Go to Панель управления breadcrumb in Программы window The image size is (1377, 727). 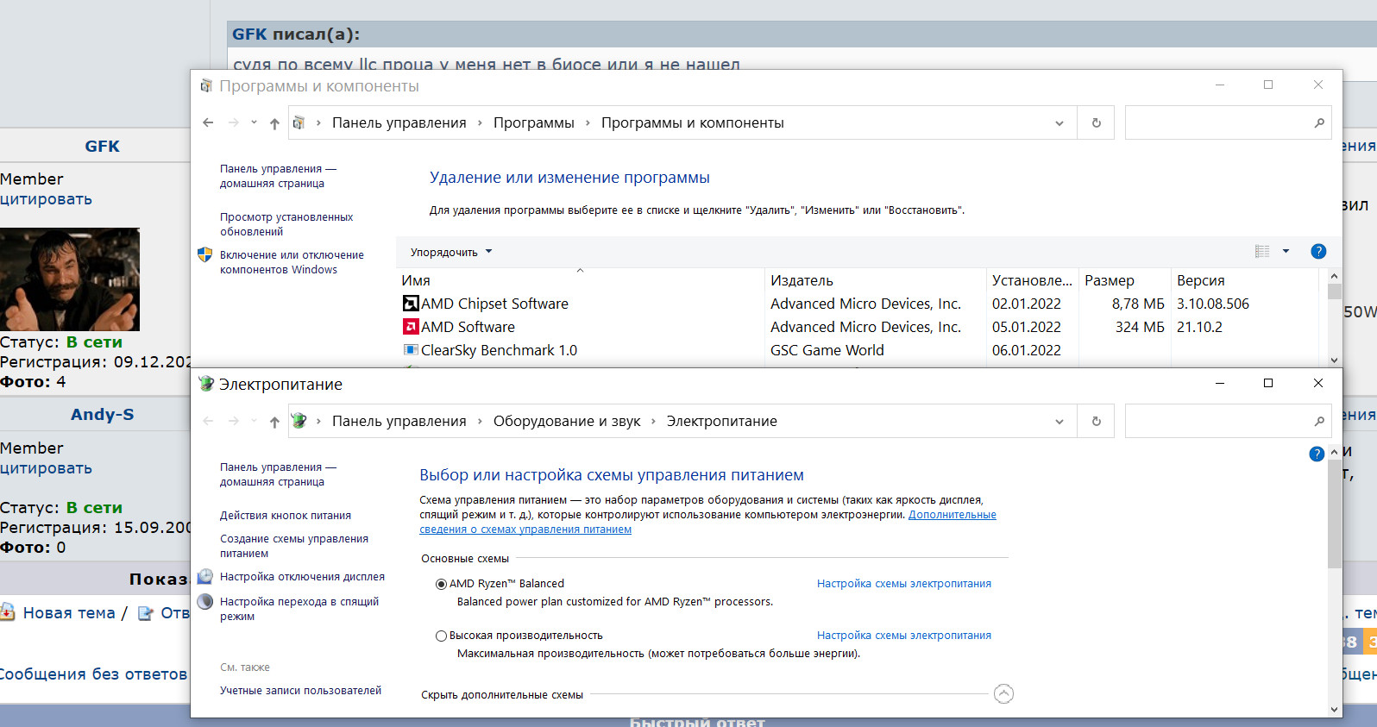[399, 122]
